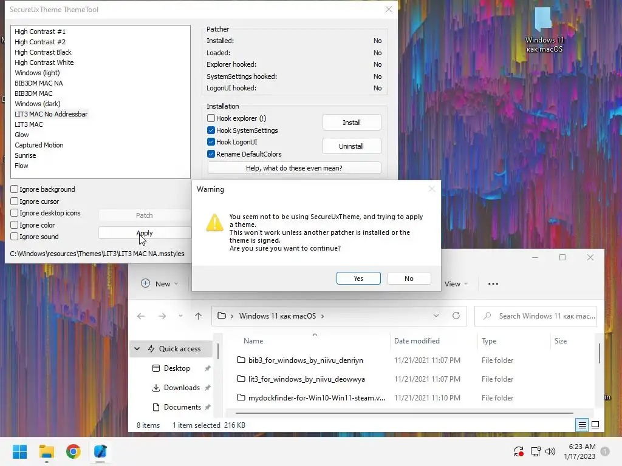Screen dimensions: 622x466
Task: Sort files by Date modified column
Action: click(x=417, y=341)
